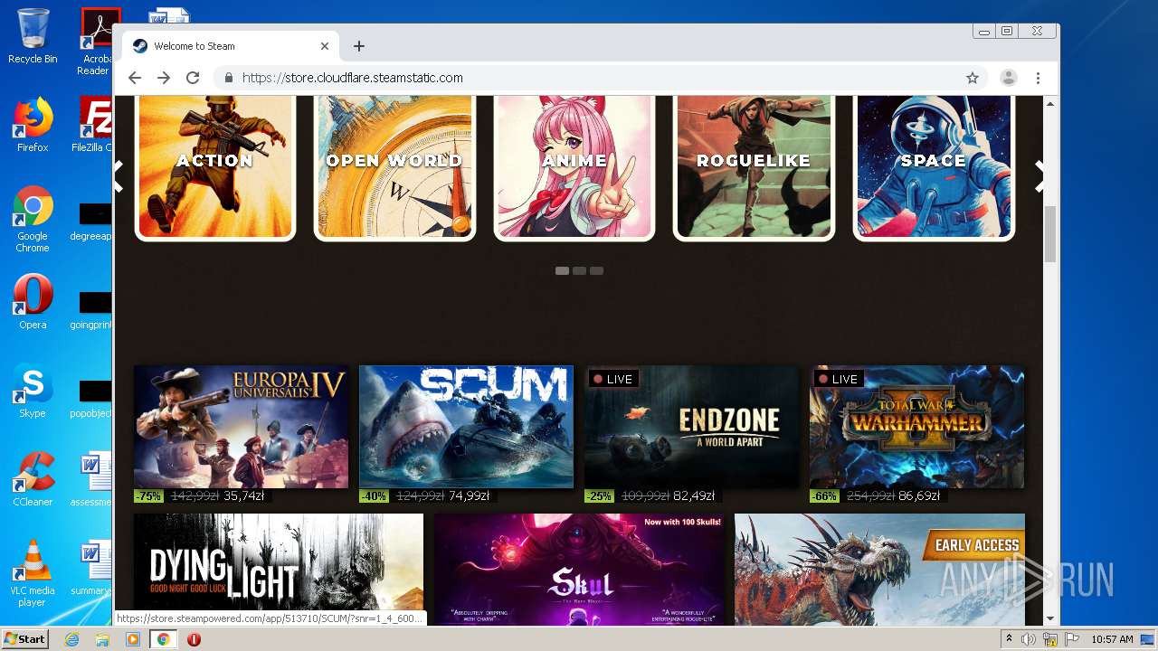
Task: Close the Welcome to Steam tab
Action: click(x=325, y=46)
